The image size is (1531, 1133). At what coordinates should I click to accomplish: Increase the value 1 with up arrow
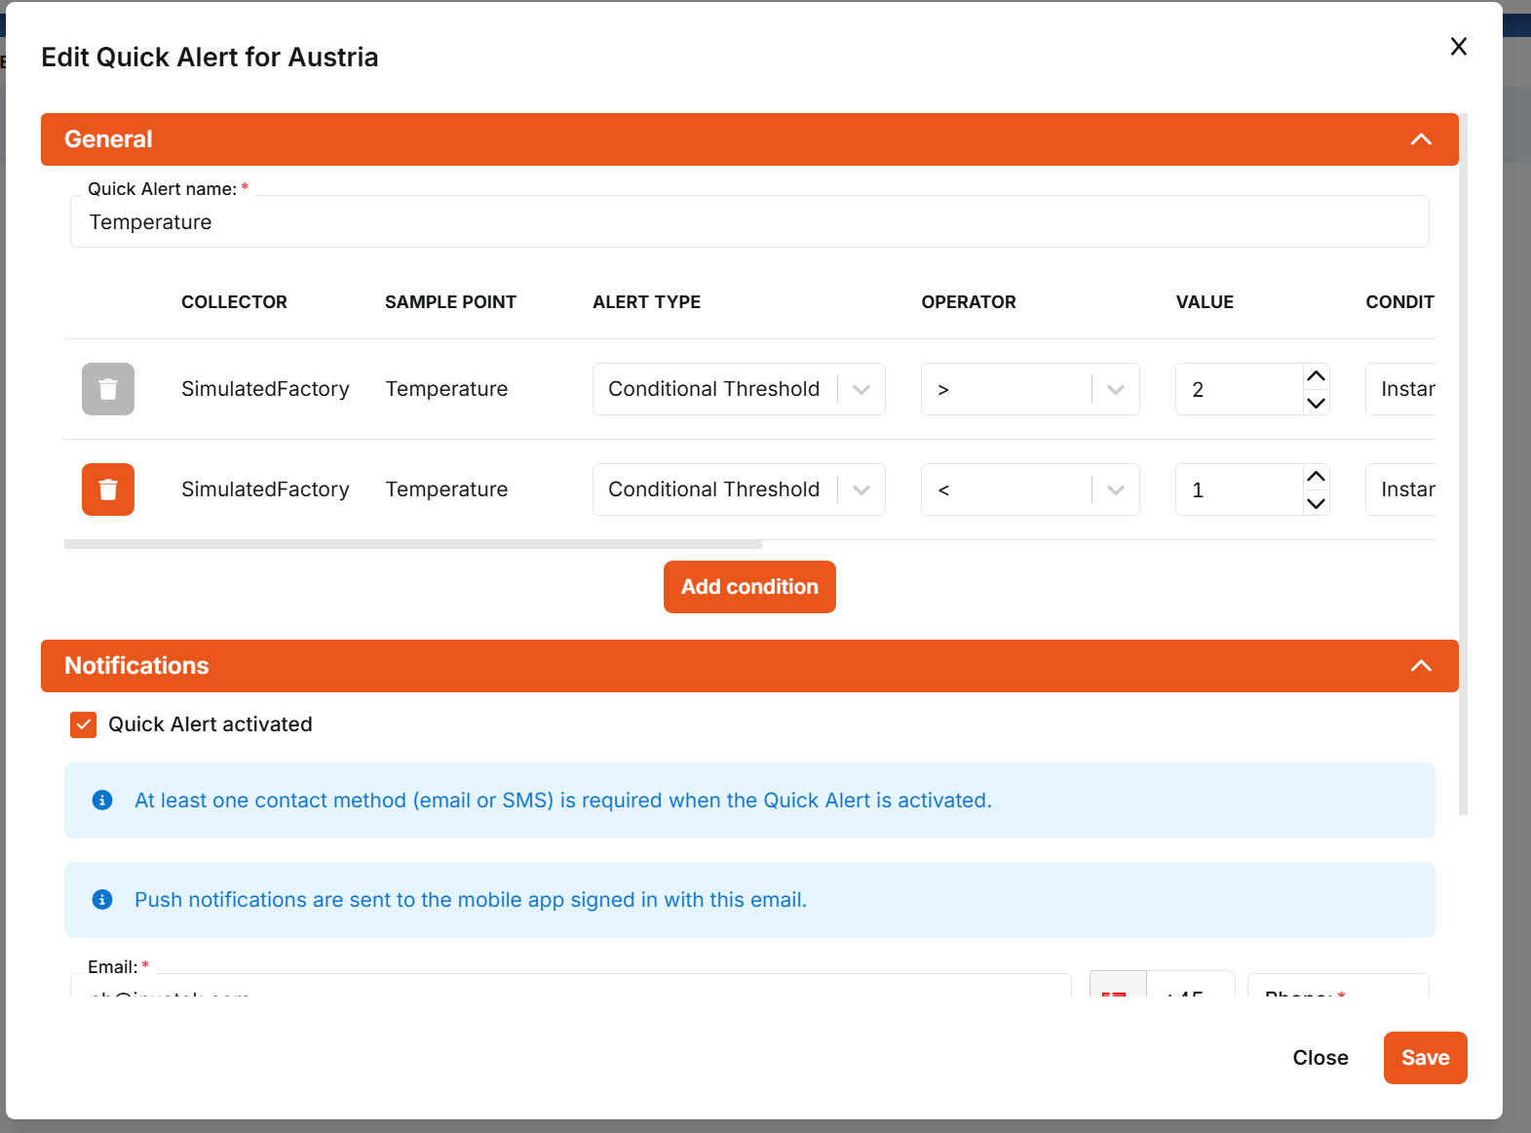click(1316, 477)
